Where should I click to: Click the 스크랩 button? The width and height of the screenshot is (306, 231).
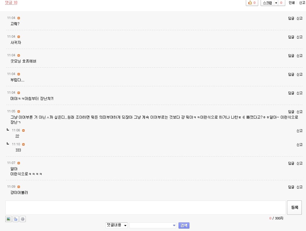[267, 3]
